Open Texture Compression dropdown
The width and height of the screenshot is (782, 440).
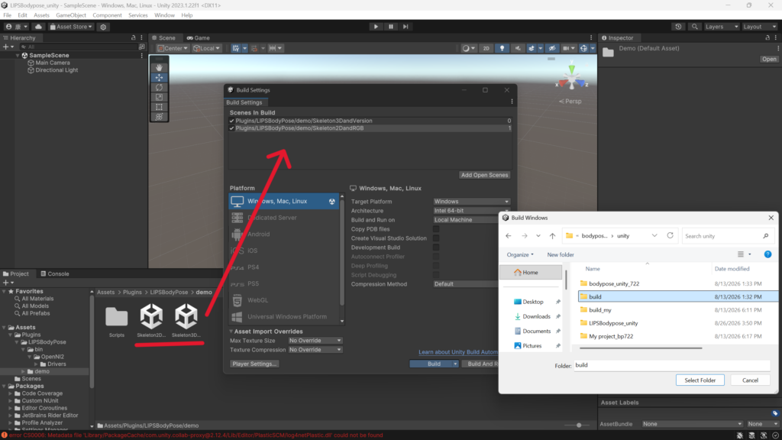point(315,350)
